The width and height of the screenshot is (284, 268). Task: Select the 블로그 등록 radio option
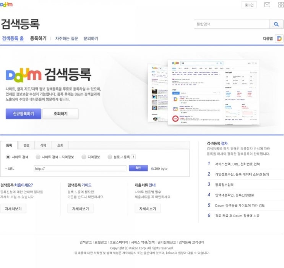click(110, 157)
